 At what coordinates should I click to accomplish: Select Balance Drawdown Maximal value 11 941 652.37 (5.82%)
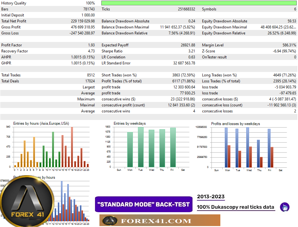point(177,27)
